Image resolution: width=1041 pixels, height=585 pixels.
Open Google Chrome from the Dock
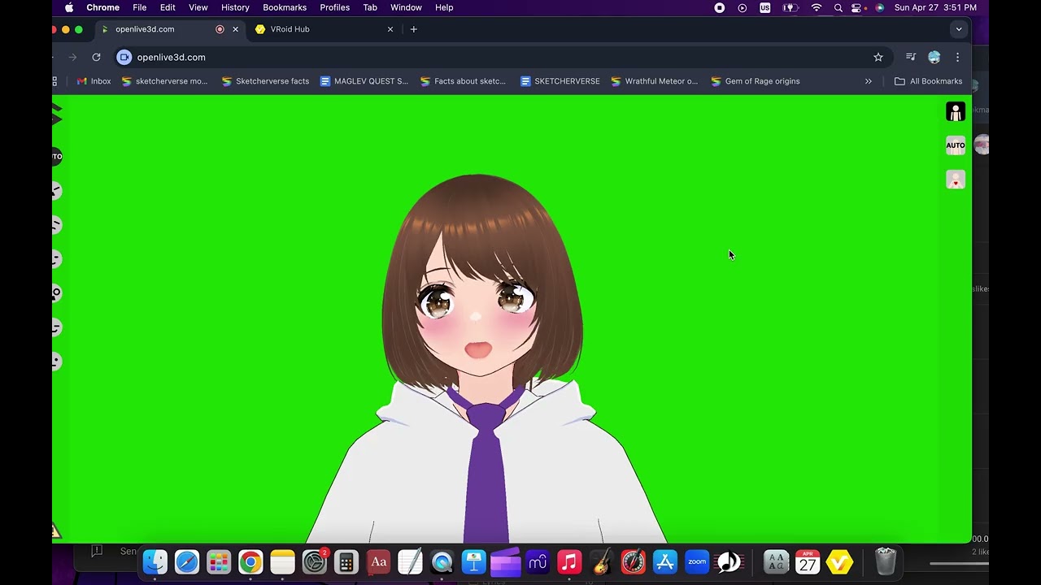250,562
